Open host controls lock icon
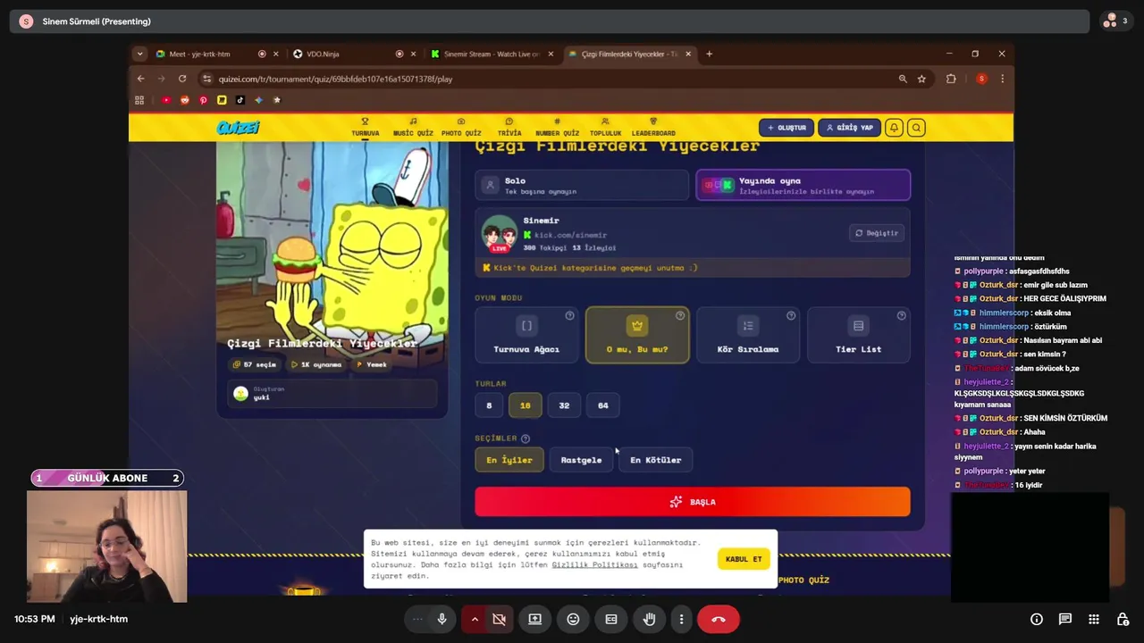The width and height of the screenshot is (1144, 643). tap(1123, 619)
